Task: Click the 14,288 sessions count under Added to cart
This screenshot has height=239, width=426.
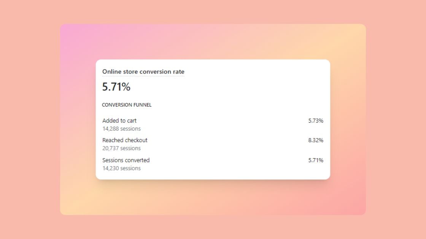Action: [121, 129]
